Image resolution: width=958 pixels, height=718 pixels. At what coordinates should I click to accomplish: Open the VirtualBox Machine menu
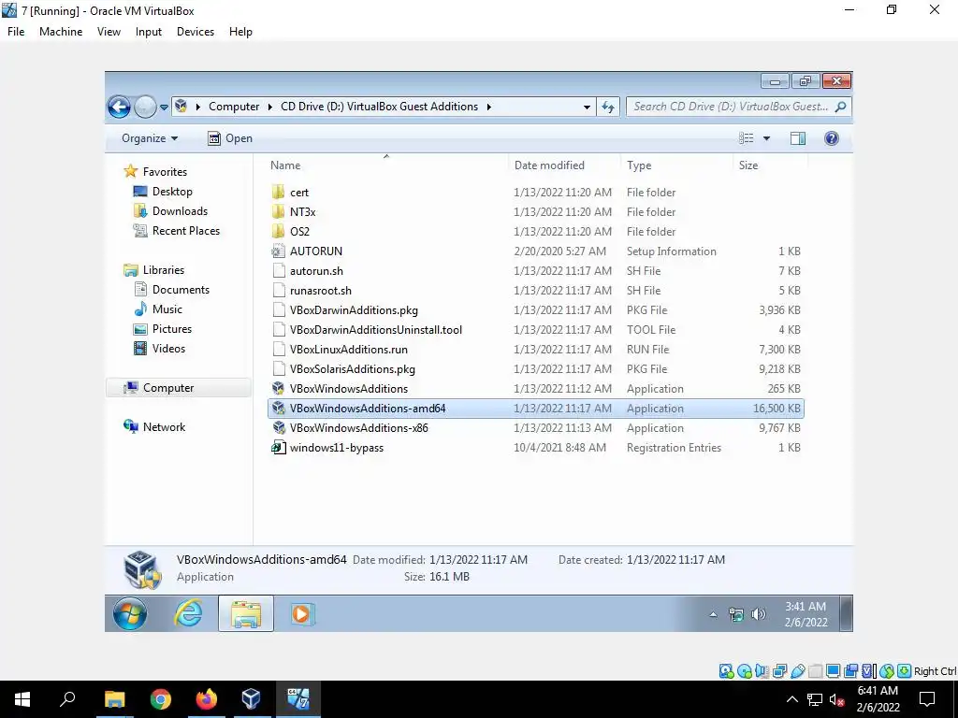61,32
